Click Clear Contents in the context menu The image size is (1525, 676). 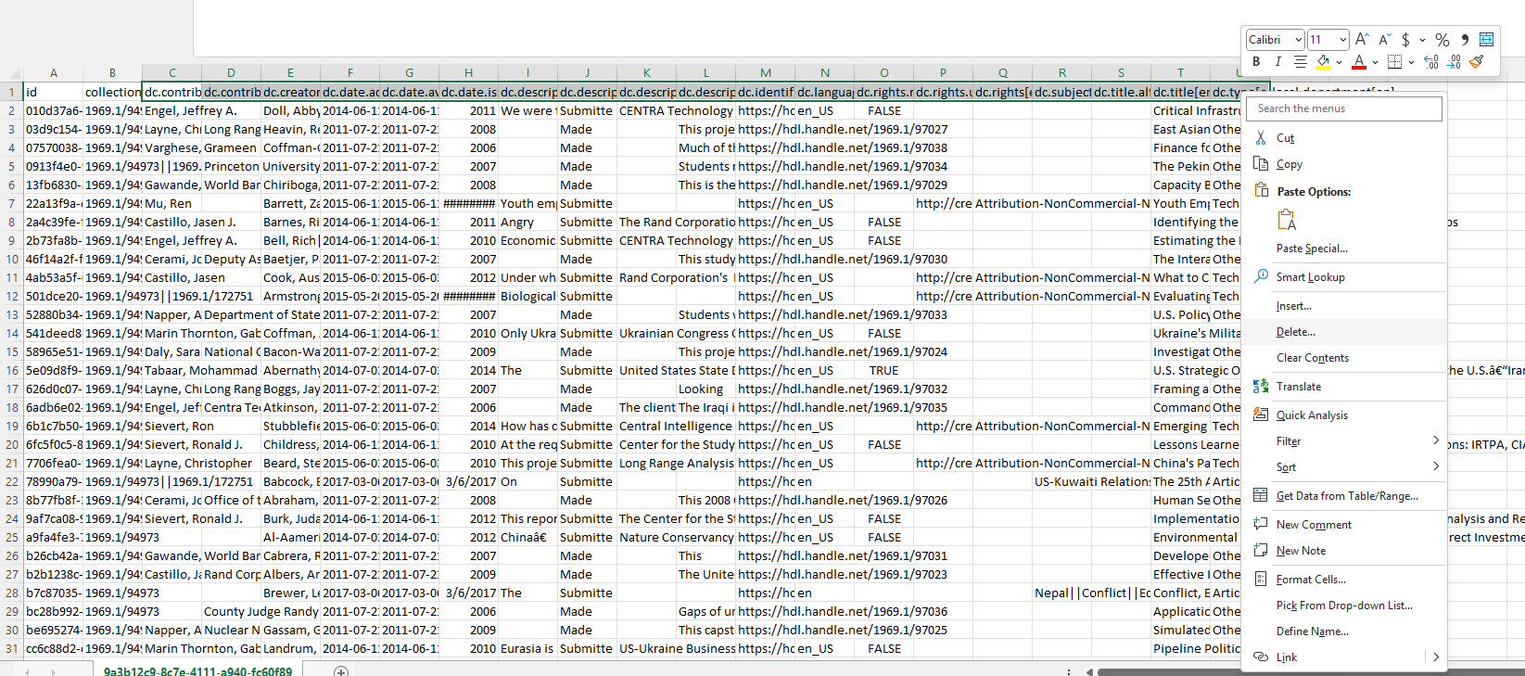coord(1312,358)
